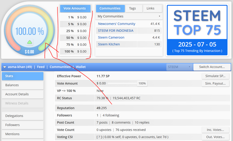Open Newcomers' Community link

116,24
